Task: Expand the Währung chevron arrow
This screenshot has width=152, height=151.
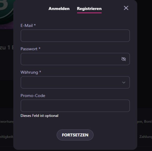Action: point(124,82)
